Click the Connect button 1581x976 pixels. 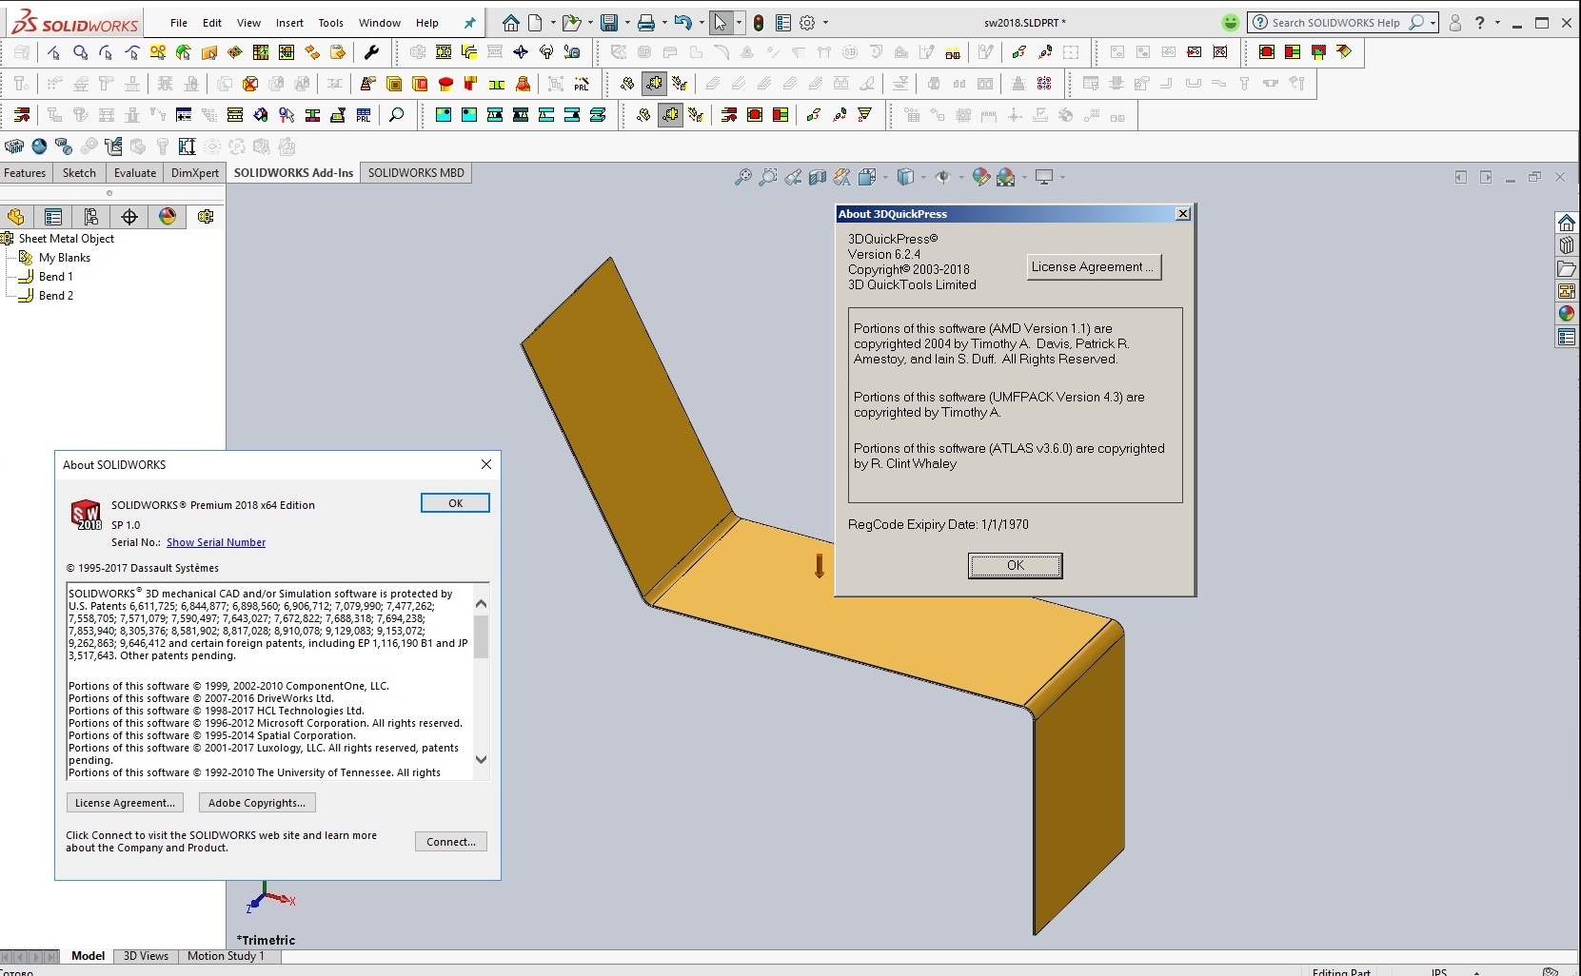[451, 842]
